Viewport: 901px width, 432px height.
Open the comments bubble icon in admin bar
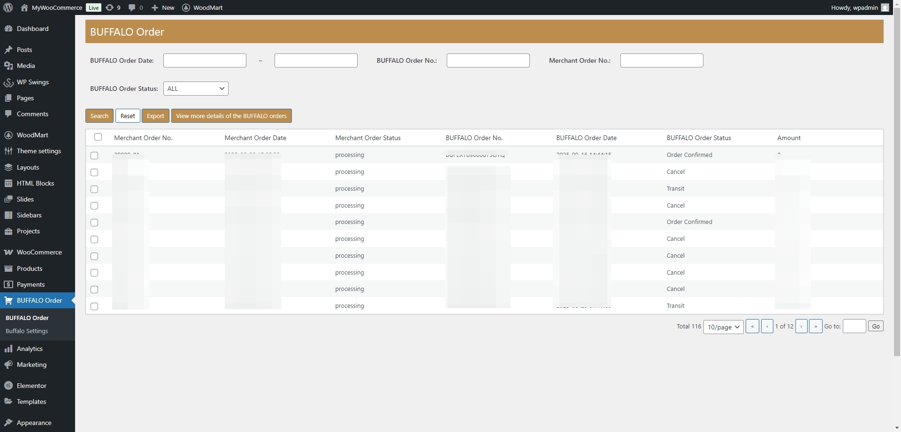[132, 7]
